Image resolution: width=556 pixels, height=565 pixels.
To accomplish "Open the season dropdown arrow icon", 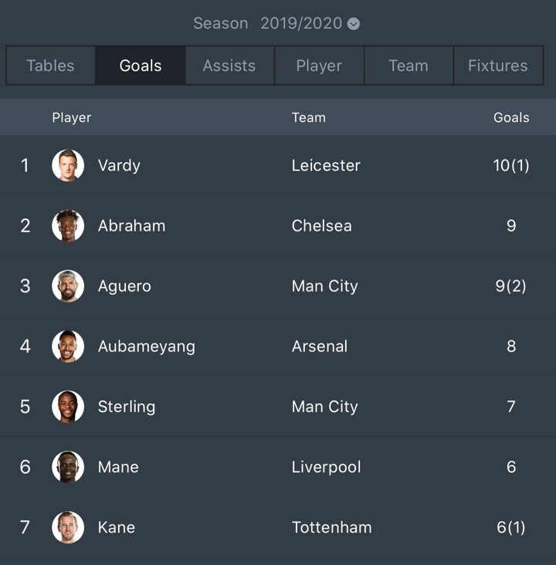I will click(354, 24).
